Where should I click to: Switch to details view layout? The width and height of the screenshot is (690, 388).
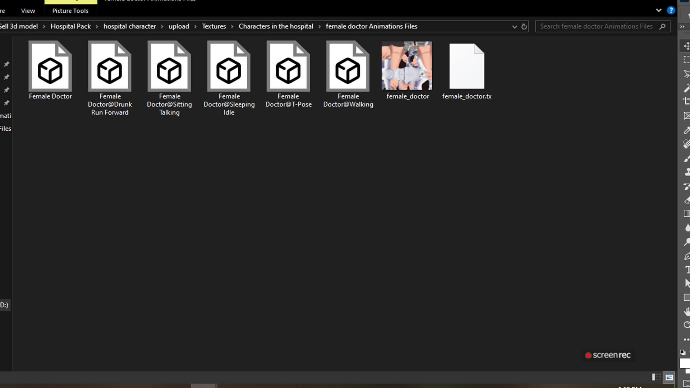coord(656,377)
